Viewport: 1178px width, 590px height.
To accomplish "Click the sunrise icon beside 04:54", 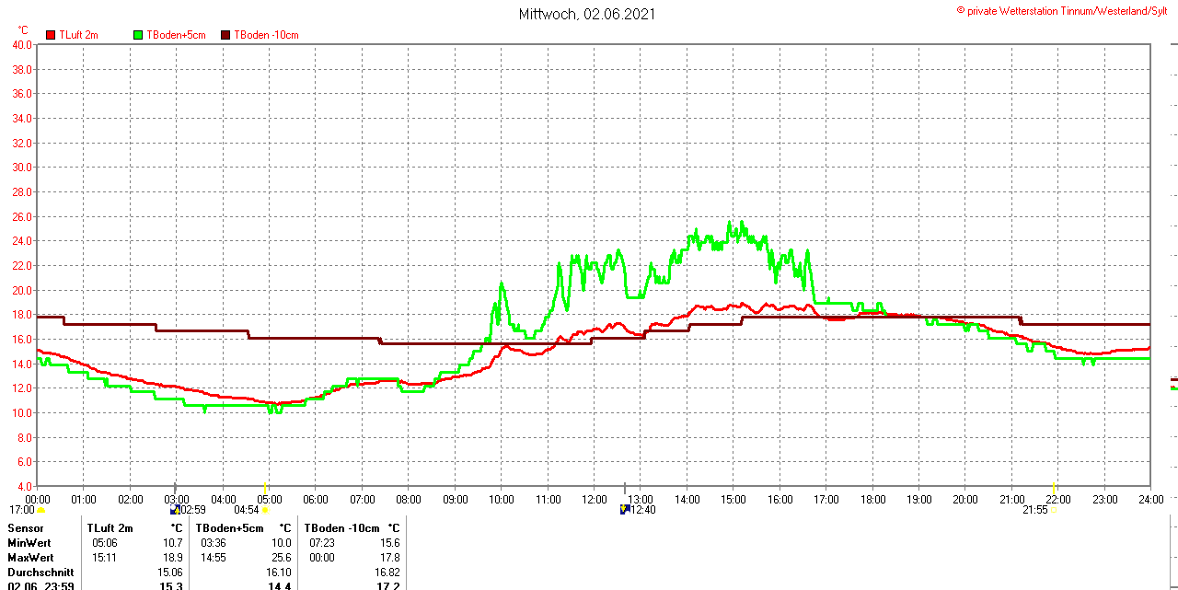I will click(265, 510).
